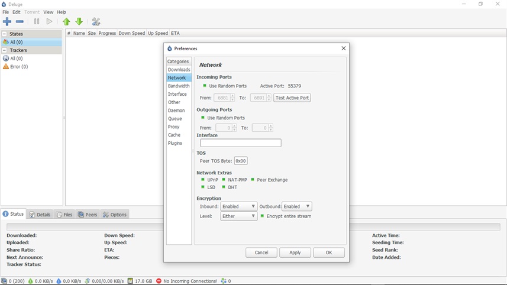Select the Error (0) tracker filter
The height and width of the screenshot is (285, 507).
[32, 67]
